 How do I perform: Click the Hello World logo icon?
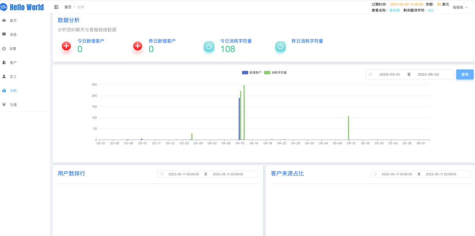(x=4, y=7)
